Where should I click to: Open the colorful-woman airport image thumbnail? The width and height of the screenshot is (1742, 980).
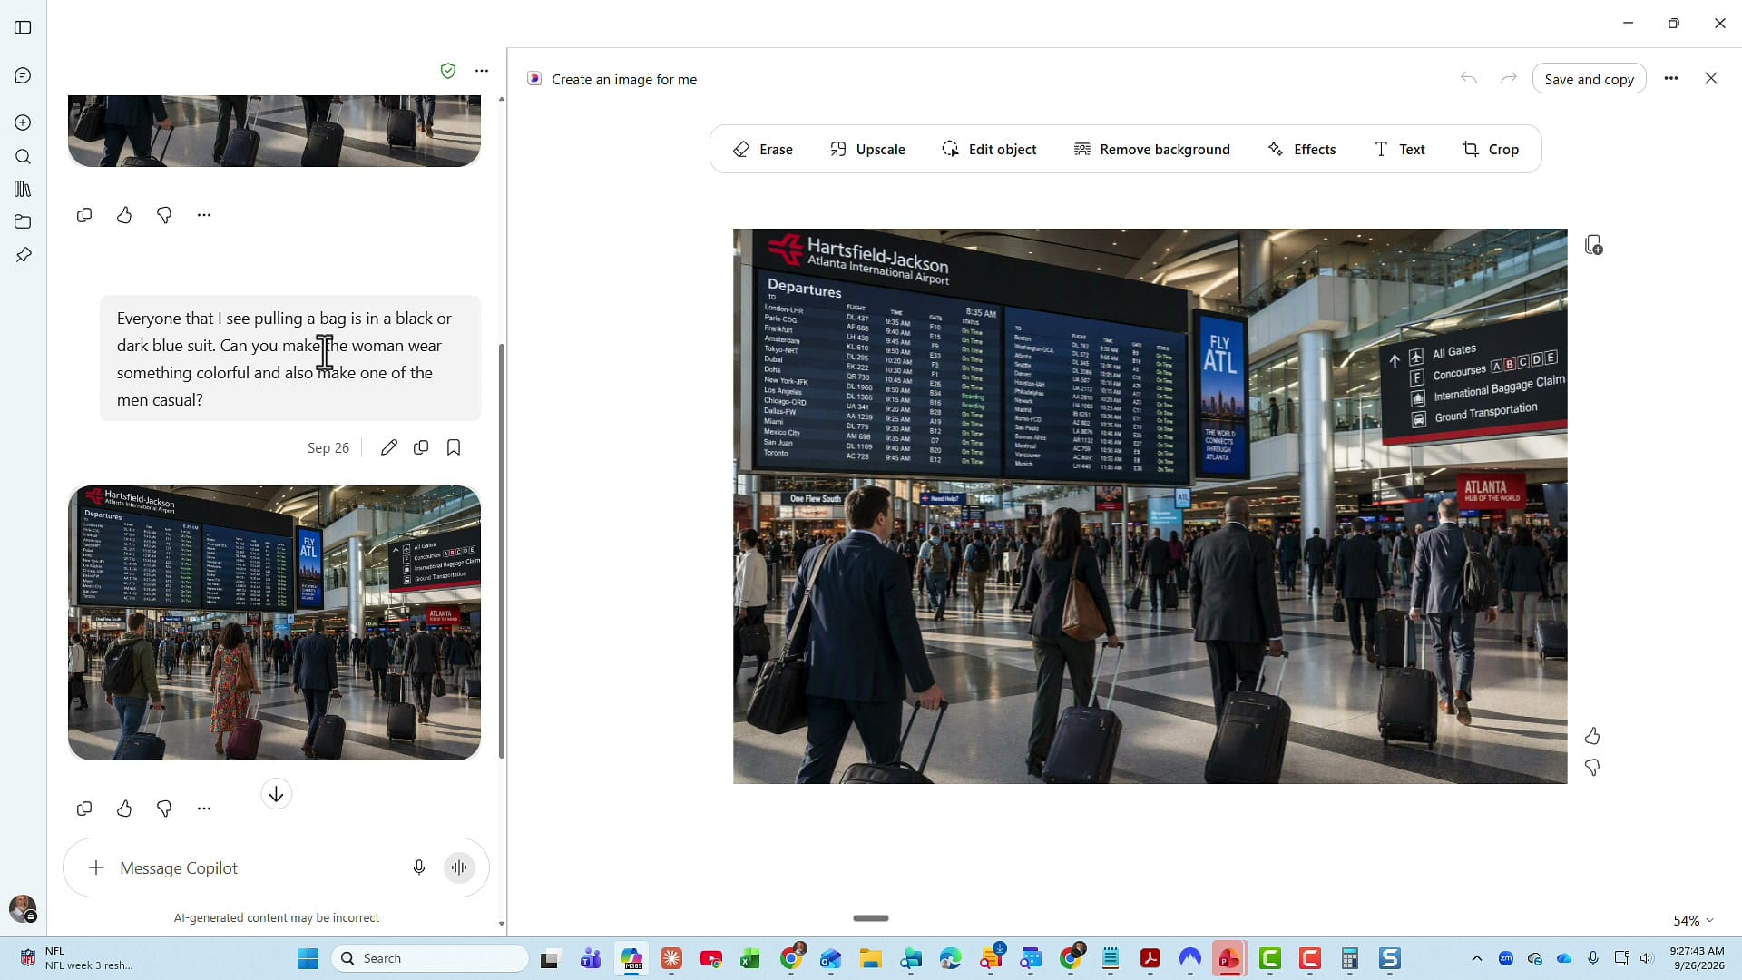pyautogui.click(x=274, y=622)
